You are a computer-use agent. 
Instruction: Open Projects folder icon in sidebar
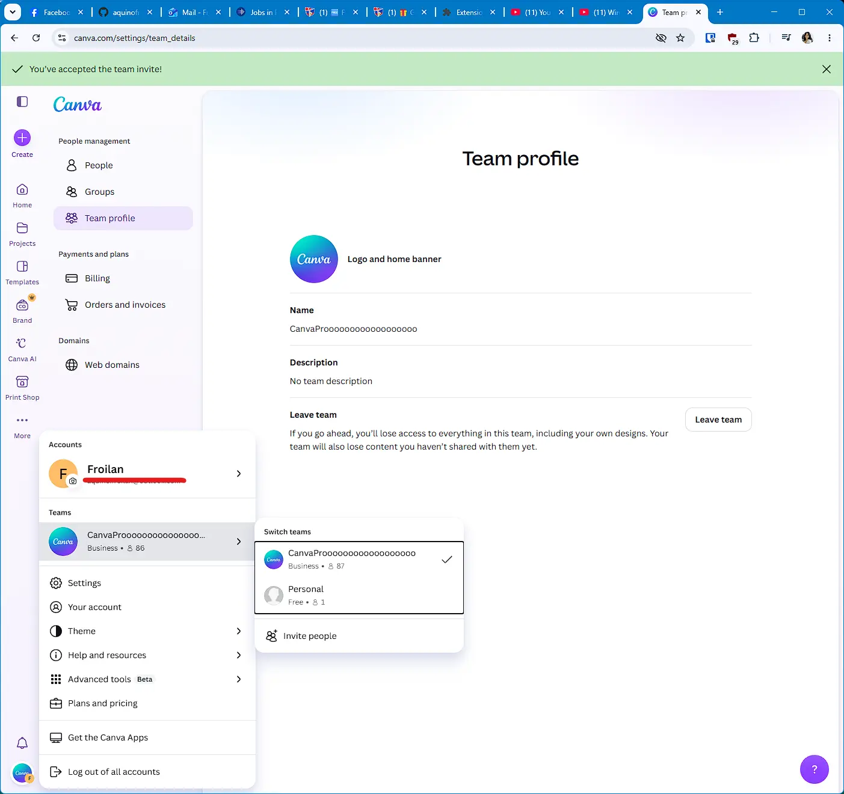click(22, 228)
